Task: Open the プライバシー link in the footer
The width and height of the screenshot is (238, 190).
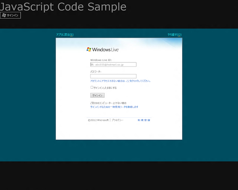Action: [117, 120]
